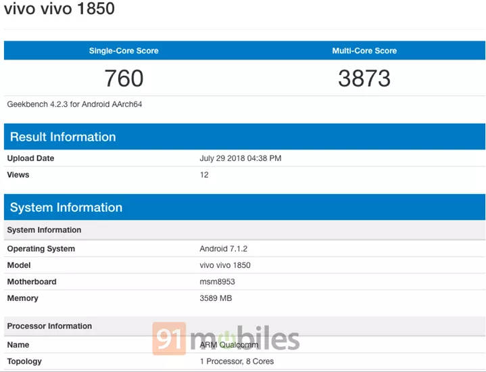Viewport: 486px width, 372px height.
Task: Click the Views count value 12
Action: pyautogui.click(x=204, y=175)
